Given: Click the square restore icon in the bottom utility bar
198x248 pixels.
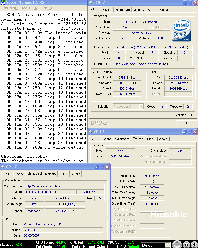Looking at the screenshot, I should (x=187, y=245).
